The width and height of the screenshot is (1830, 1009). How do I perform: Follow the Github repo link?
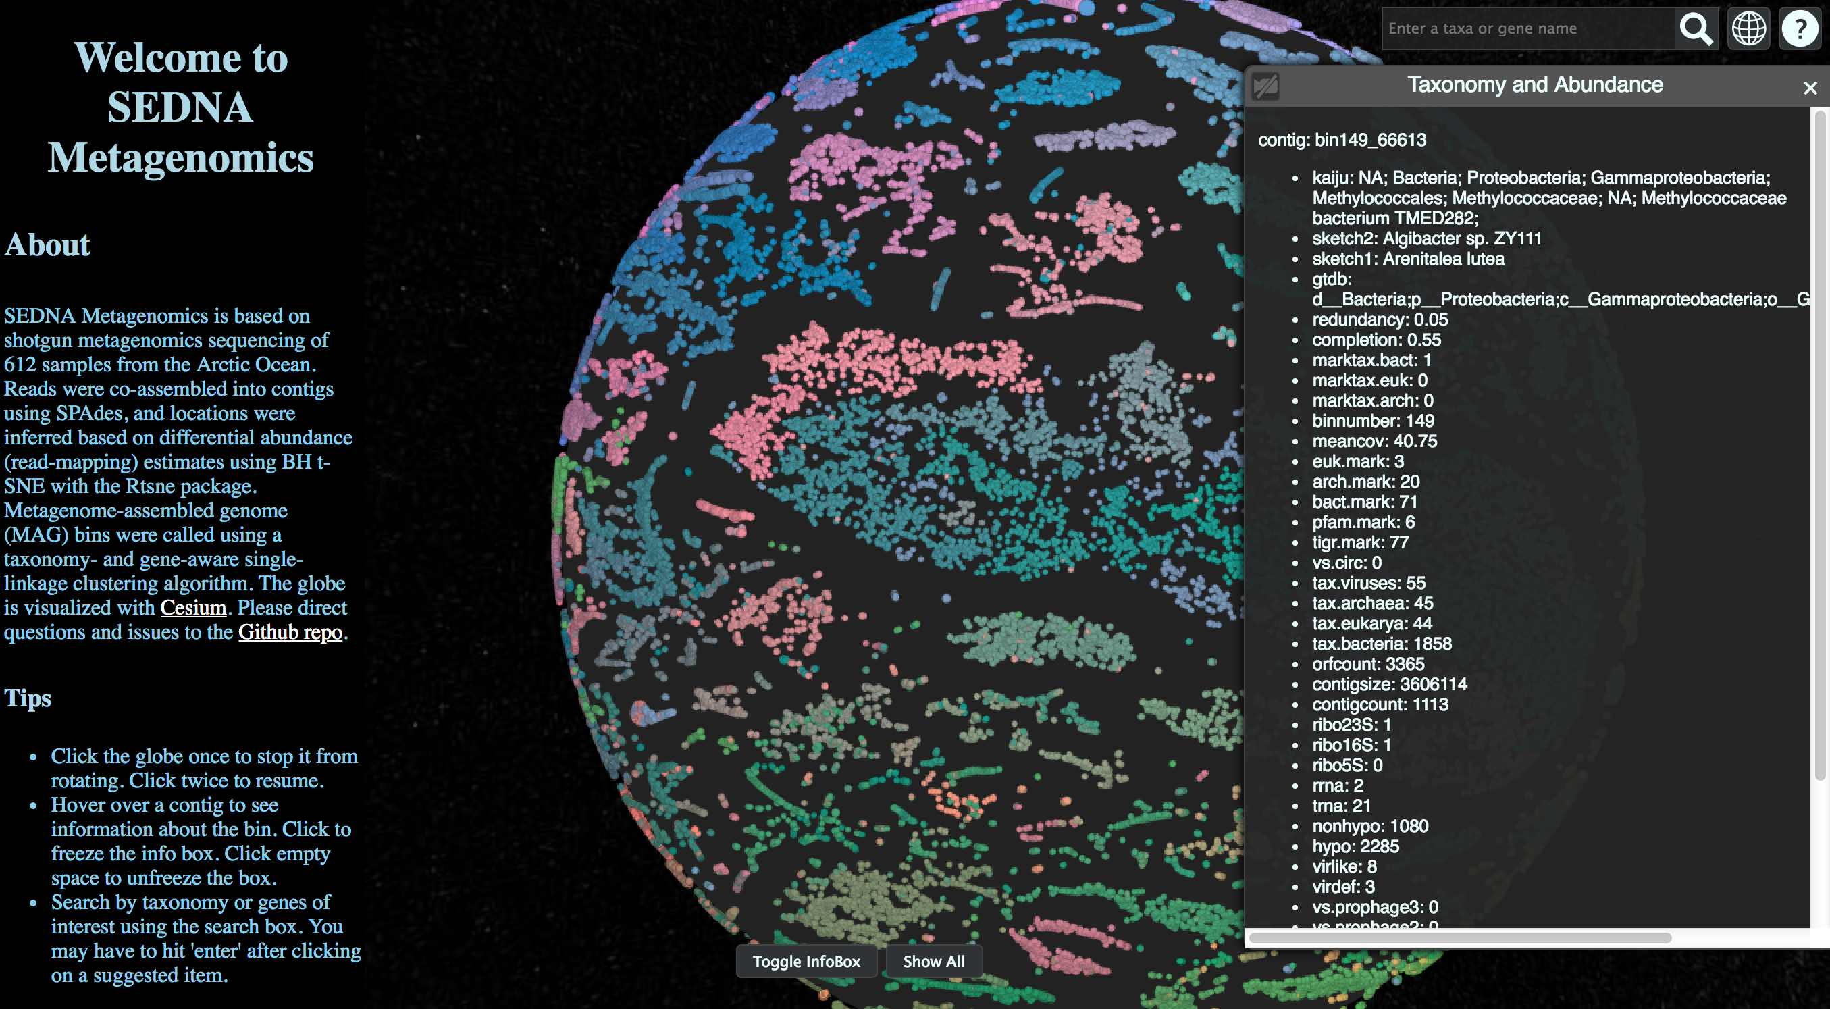click(x=290, y=631)
